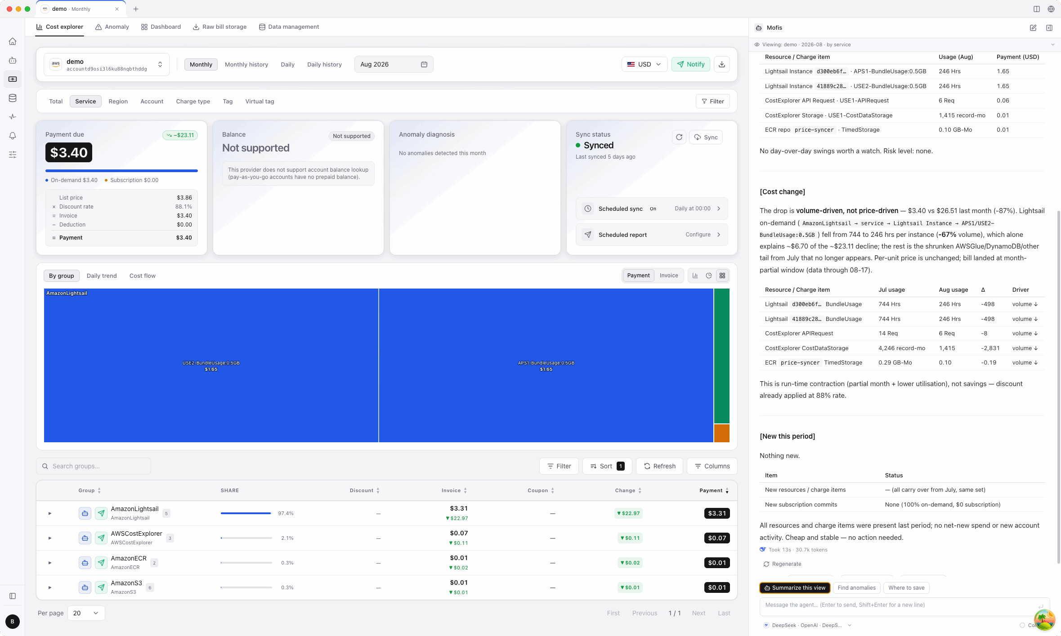Open the notifications bell in sidebar
Screen dimensions: 1061x636
click(13, 136)
